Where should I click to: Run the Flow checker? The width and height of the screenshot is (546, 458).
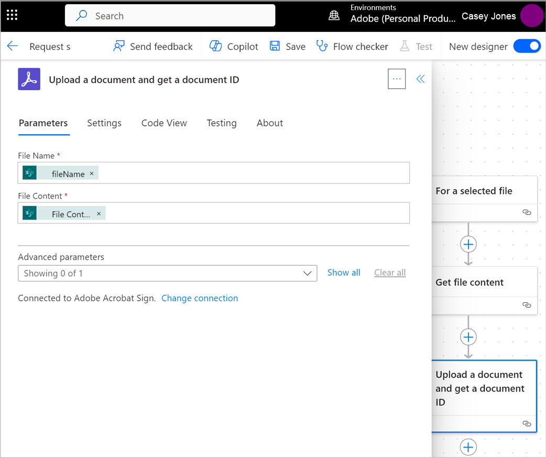click(x=322, y=46)
